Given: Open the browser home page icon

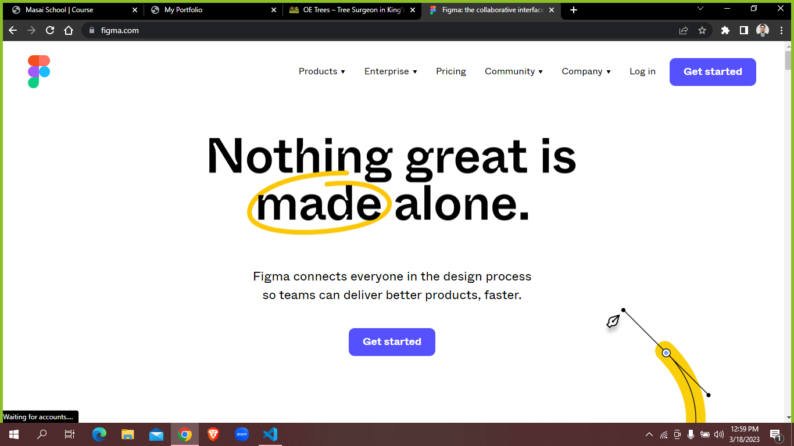Looking at the screenshot, I should tap(69, 30).
